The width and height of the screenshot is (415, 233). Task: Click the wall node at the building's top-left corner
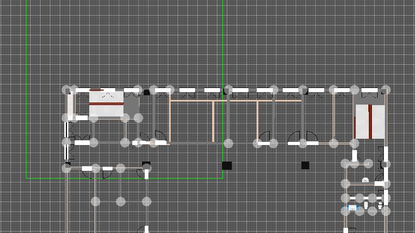click(x=66, y=90)
